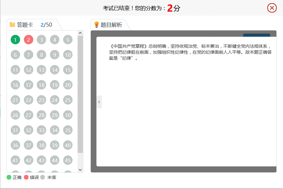
Task: Jump to question 3
Action: 41,40
